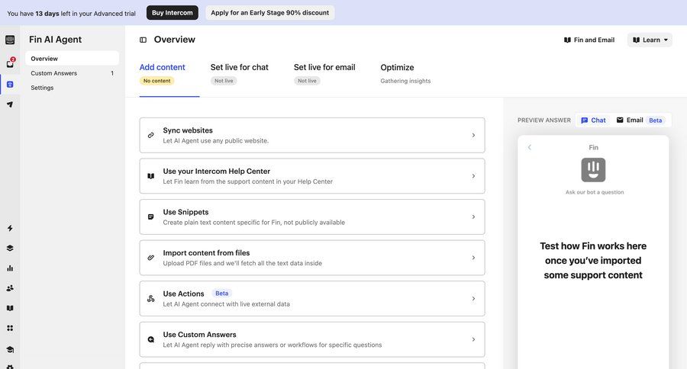The width and height of the screenshot is (687, 369).
Task: Click the Beta badge next to Use Actions
Action: (221, 294)
